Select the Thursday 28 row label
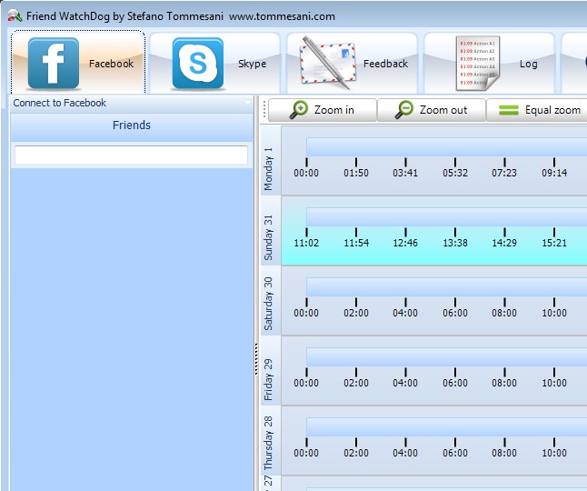 [269, 443]
